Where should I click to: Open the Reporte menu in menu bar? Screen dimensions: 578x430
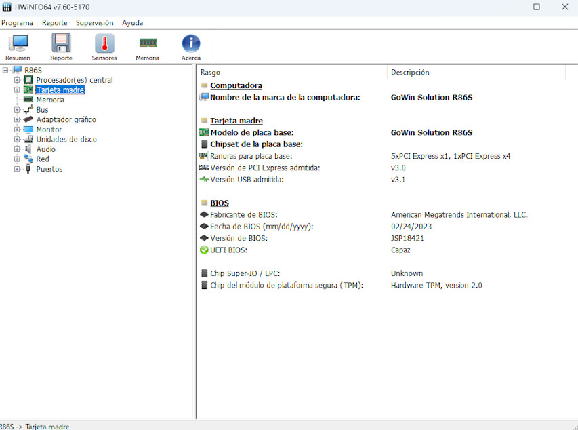[55, 23]
